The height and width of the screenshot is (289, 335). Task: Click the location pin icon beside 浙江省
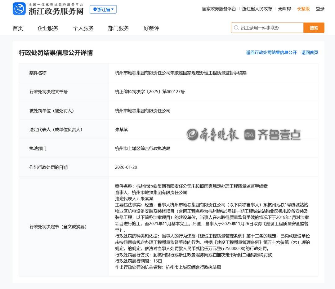[x=95, y=10]
